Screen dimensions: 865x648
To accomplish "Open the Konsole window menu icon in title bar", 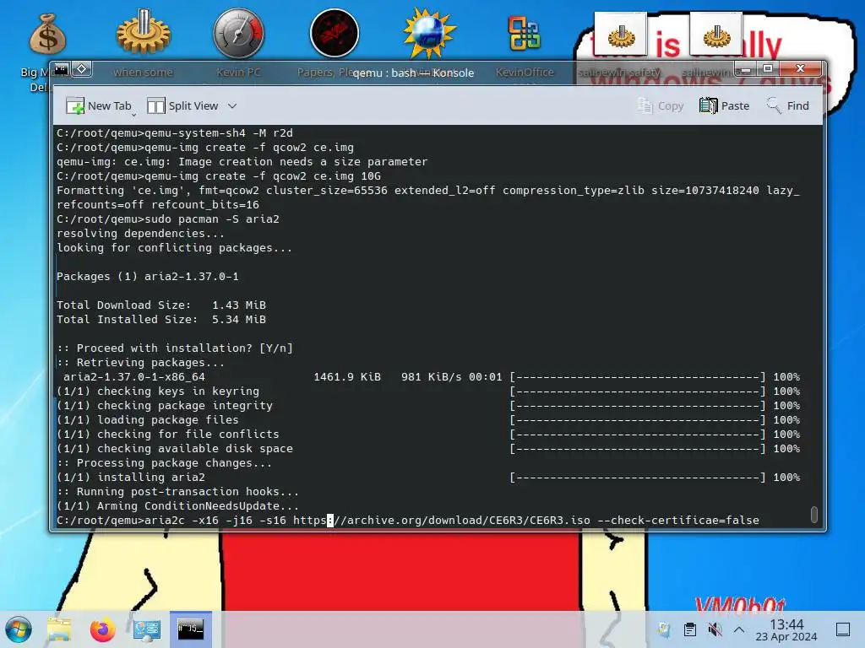I will pyautogui.click(x=61, y=69).
